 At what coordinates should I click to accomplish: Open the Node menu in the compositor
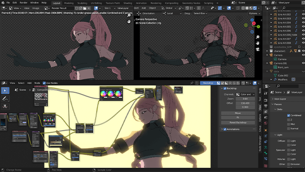(x=37, y=83)
